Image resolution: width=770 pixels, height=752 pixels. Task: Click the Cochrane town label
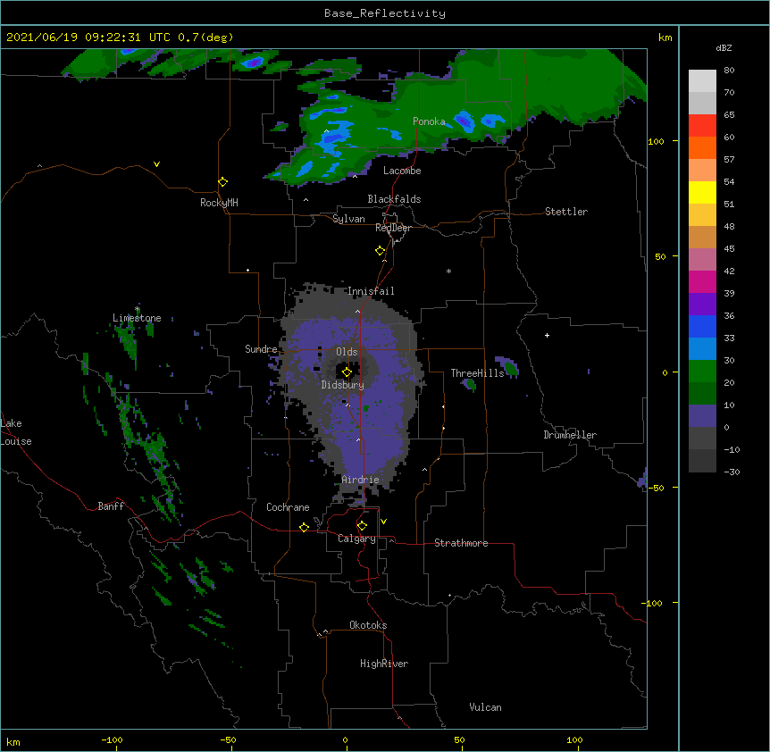pyautogui.click(x=288, y=507)
